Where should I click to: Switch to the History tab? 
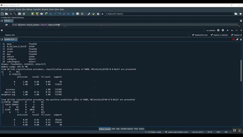(142, 129)
